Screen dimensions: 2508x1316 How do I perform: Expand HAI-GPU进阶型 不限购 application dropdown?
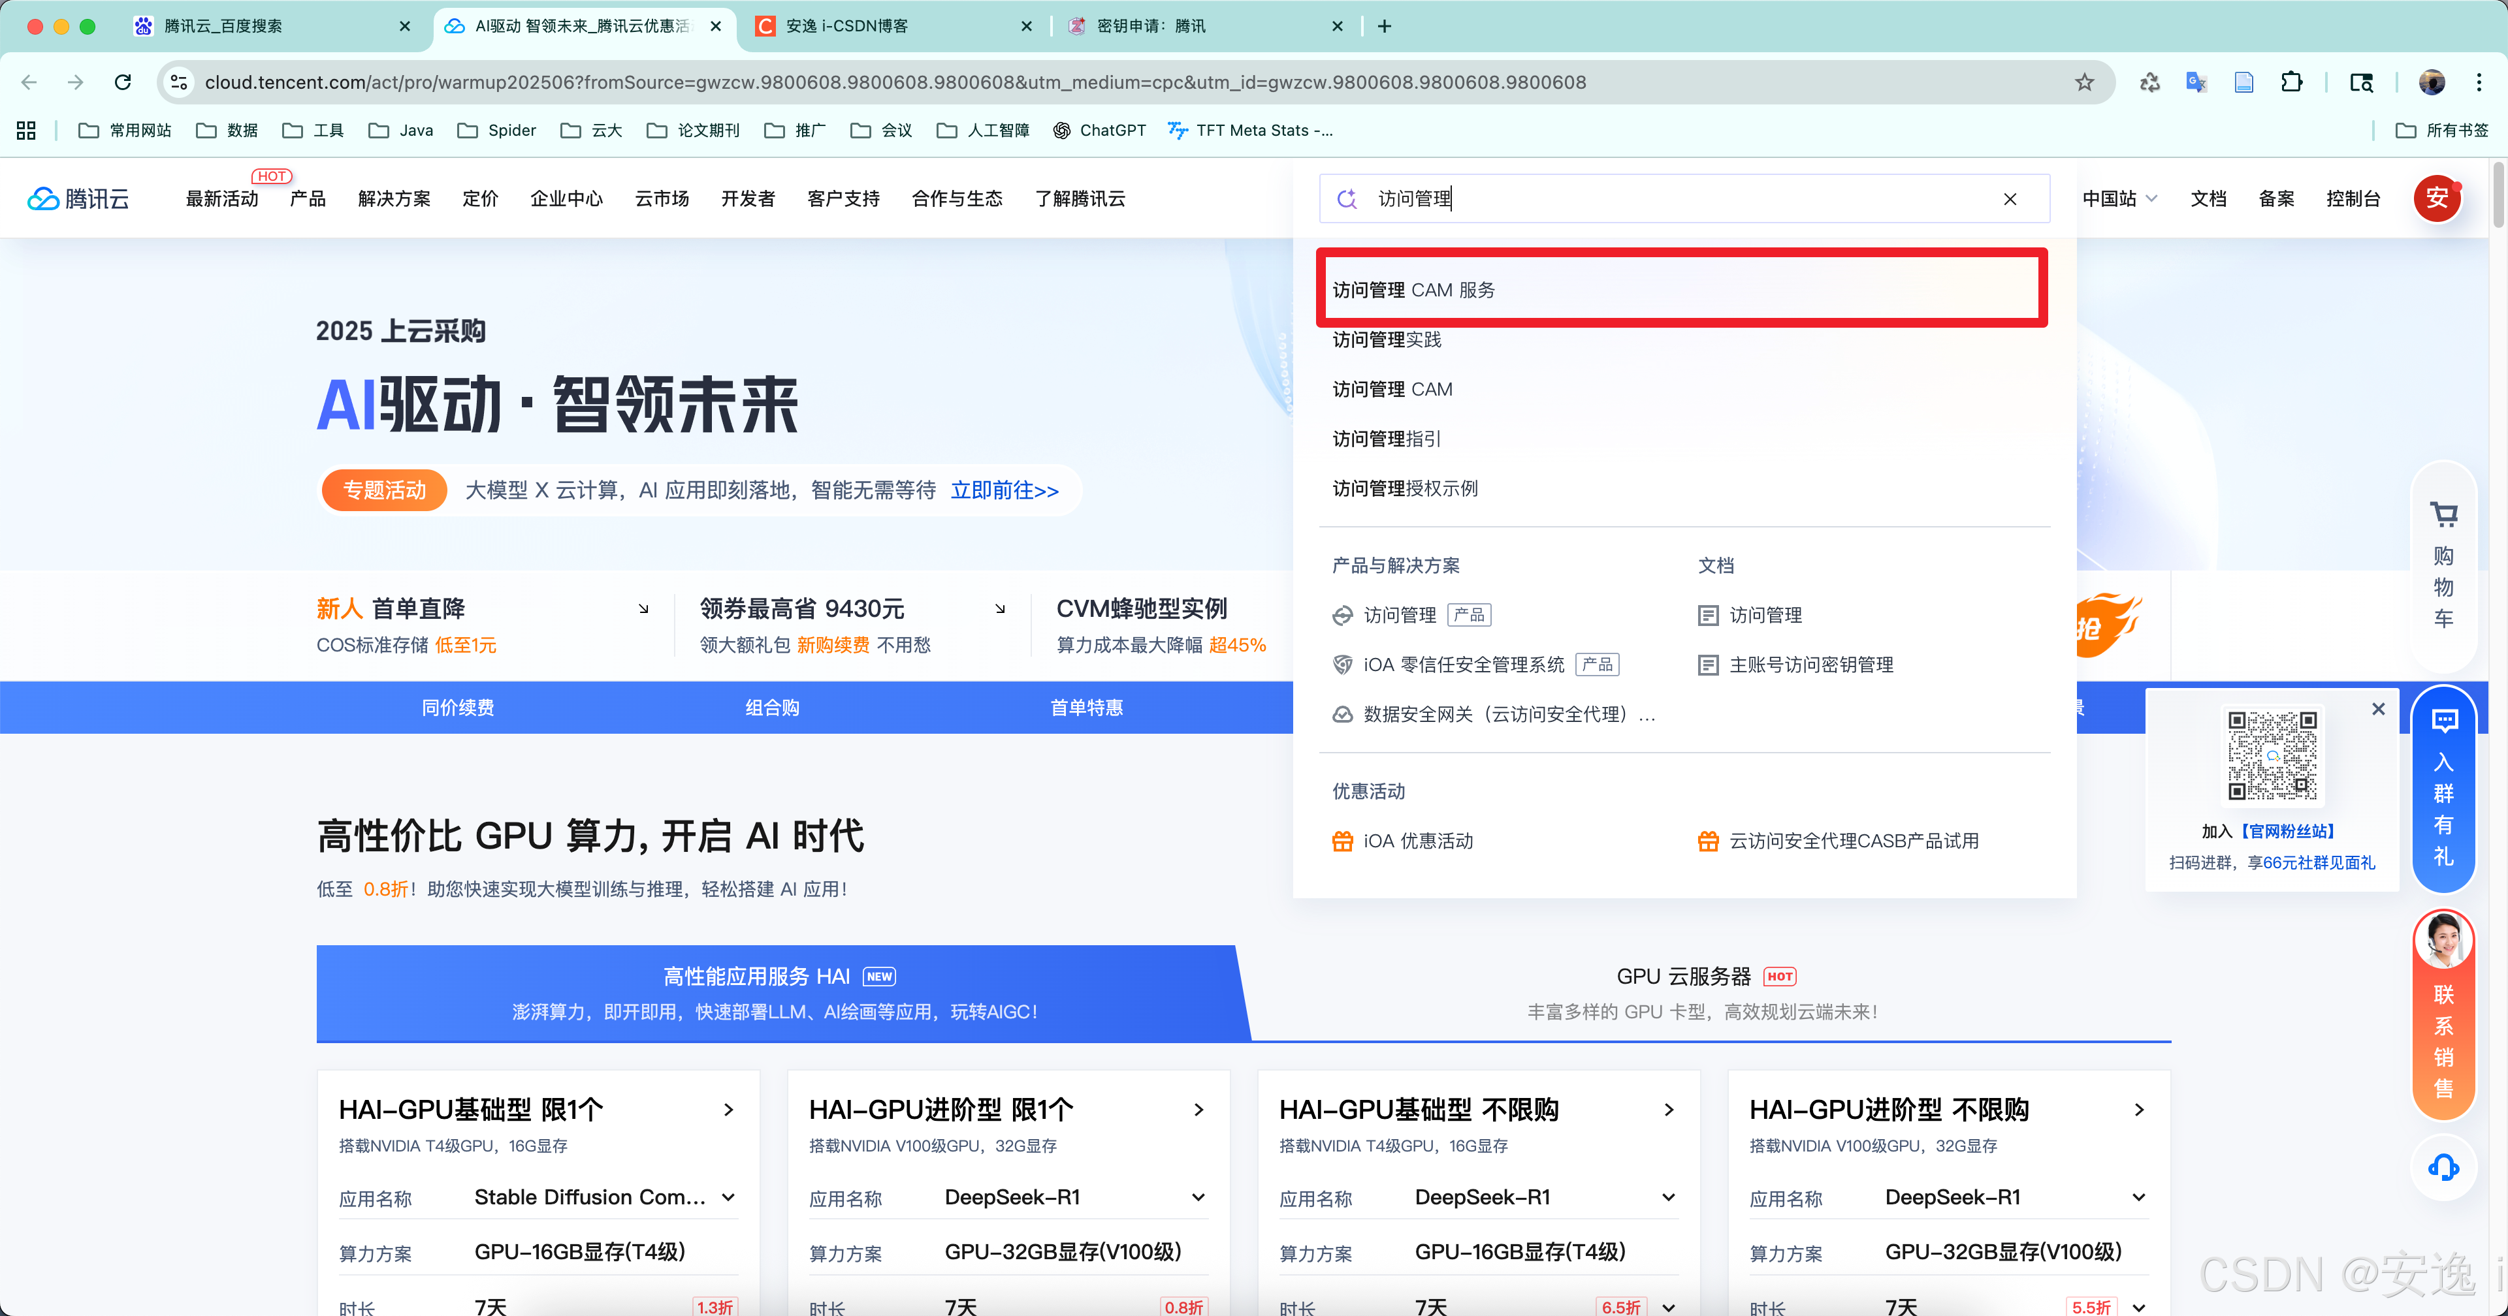tap(2139, 1197)
